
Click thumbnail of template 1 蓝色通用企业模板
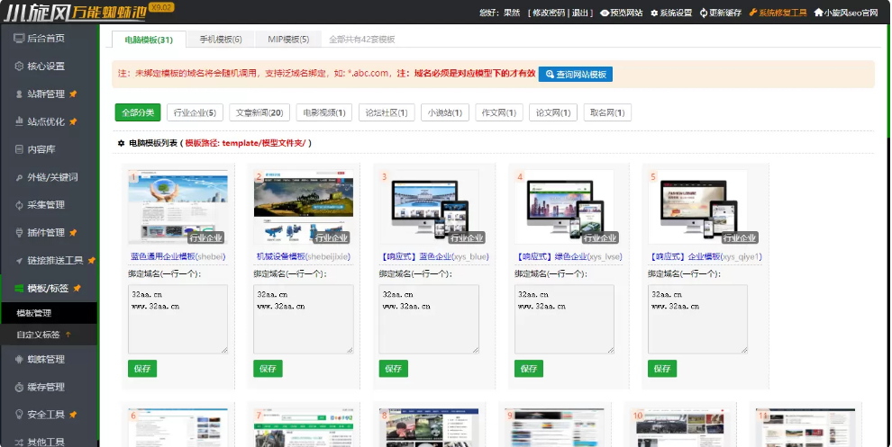[177, 208]
